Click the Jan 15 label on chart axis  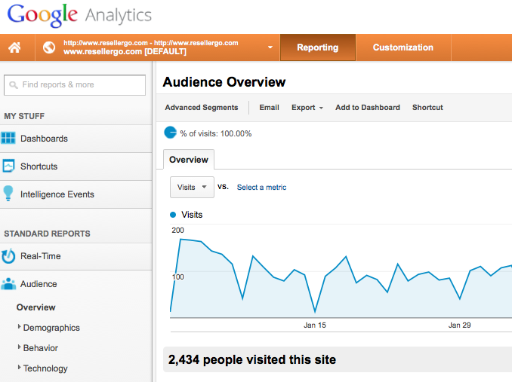(x=315, y=325)
